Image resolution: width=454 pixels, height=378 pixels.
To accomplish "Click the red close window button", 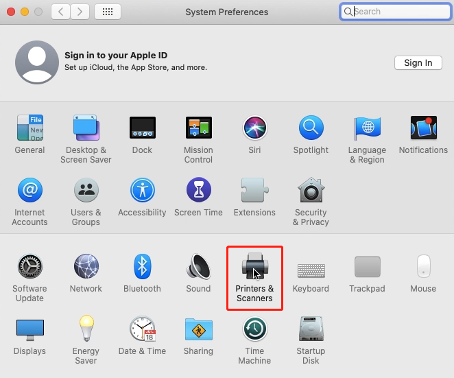I will coord(11,12).
